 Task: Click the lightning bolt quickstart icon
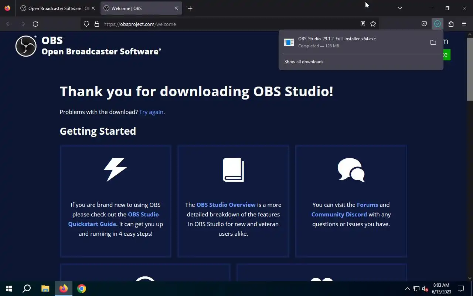tap(116, 170)
